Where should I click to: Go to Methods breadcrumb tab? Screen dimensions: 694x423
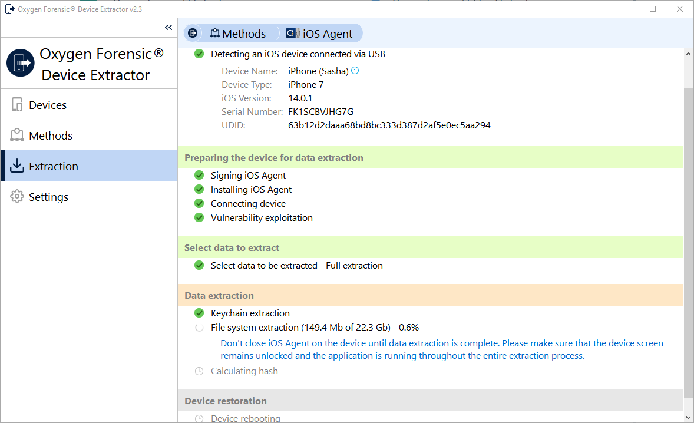pos(237,34)
